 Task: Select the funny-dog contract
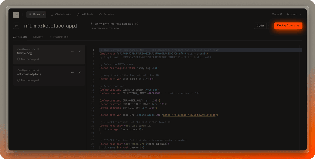(x=49, y=55)
